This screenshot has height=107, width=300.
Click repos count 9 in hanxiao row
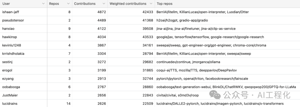pyautogui.click(x=69, y=29)
